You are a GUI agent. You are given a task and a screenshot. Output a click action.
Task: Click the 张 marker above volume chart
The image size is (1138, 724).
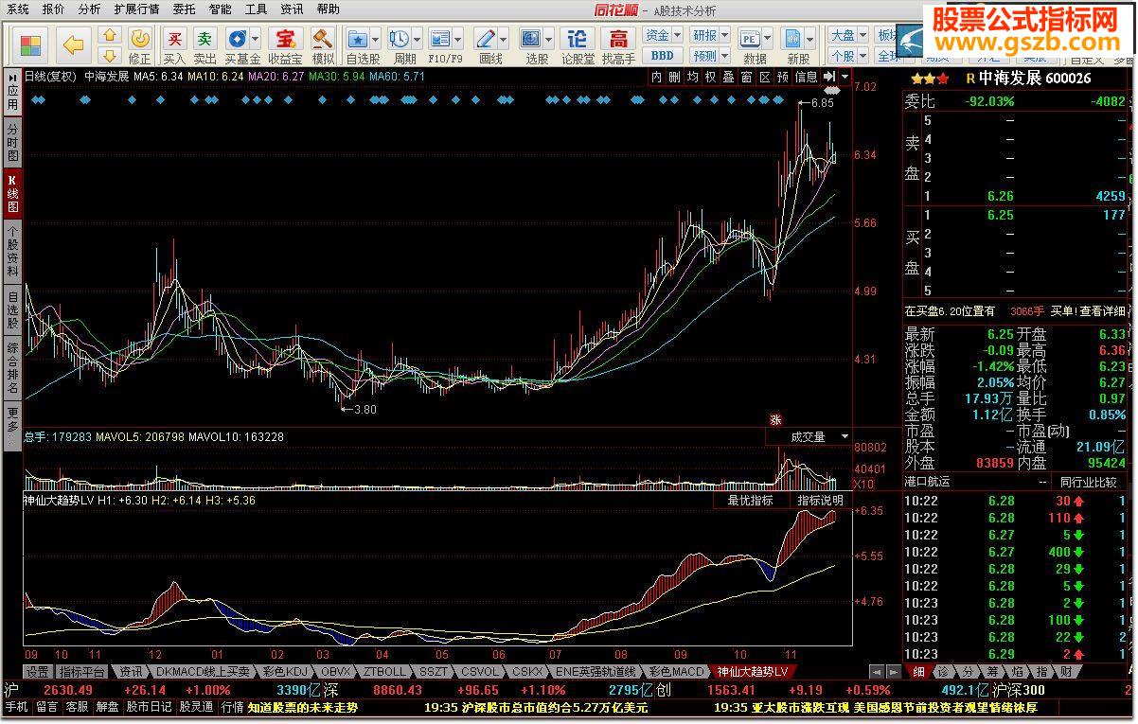click(x=774, y=420)
